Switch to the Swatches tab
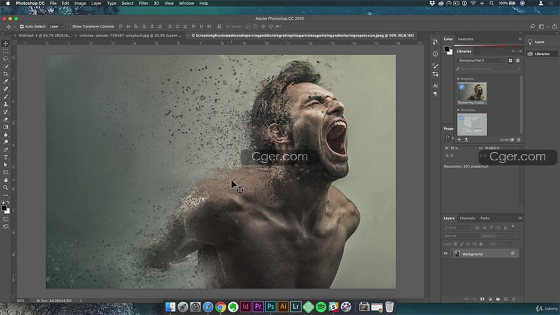 [x=465, y=39]
